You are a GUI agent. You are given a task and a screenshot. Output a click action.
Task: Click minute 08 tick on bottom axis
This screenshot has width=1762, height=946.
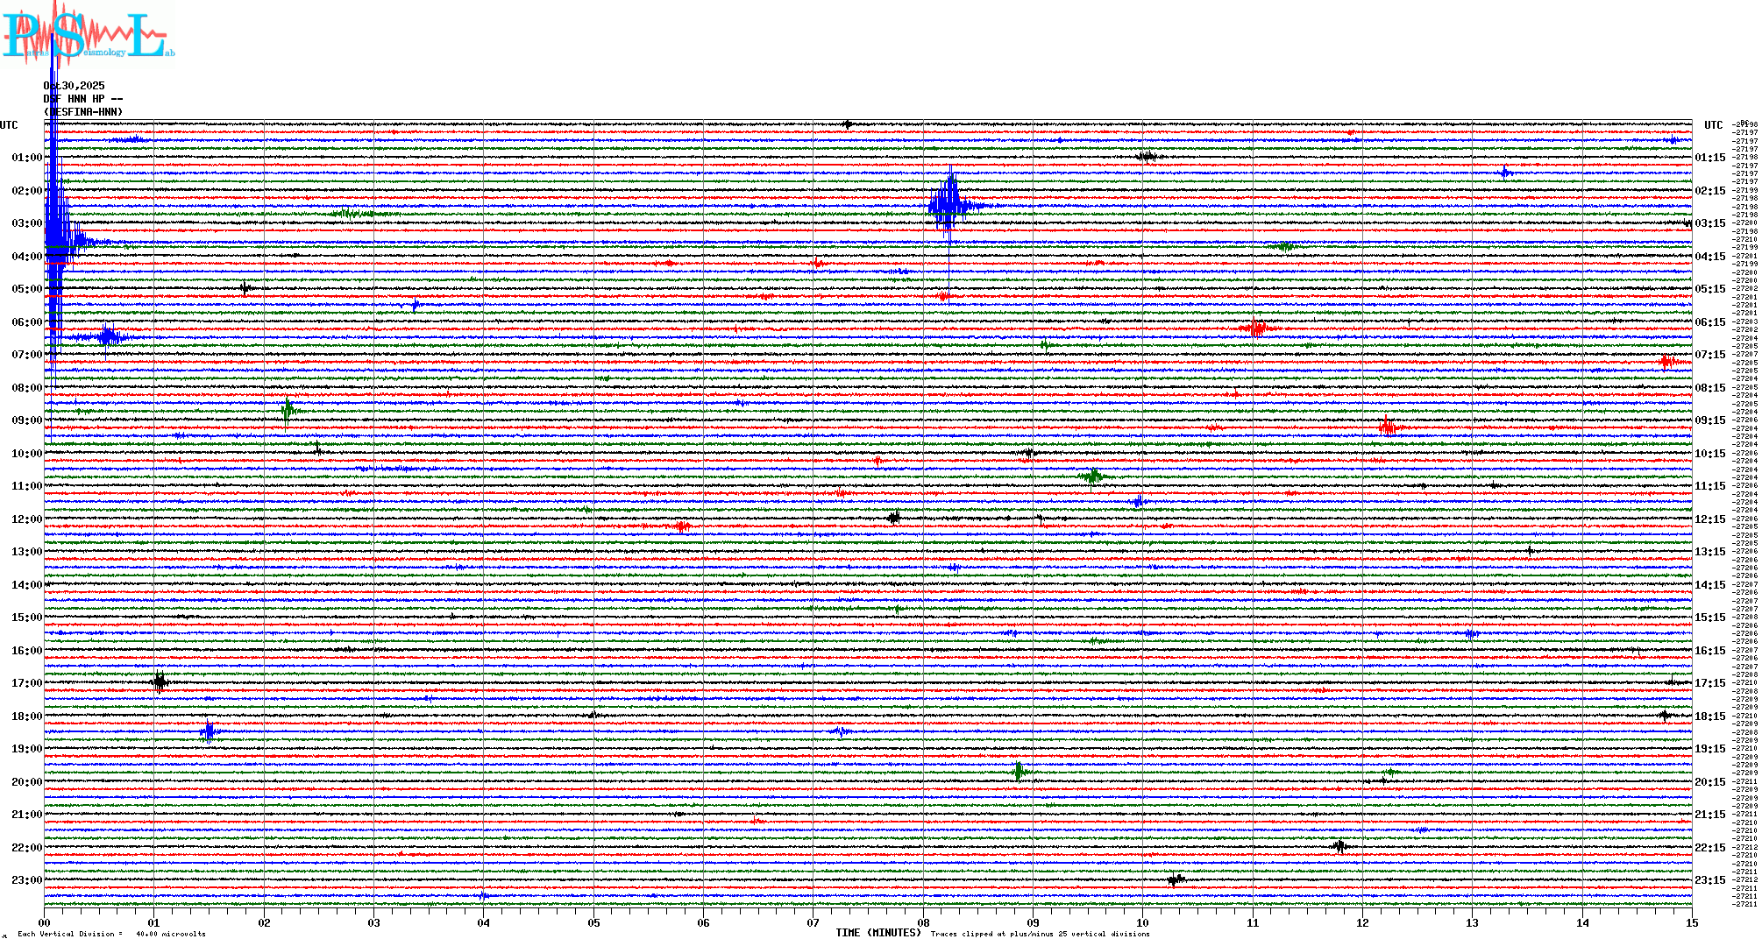coord(923,922)
